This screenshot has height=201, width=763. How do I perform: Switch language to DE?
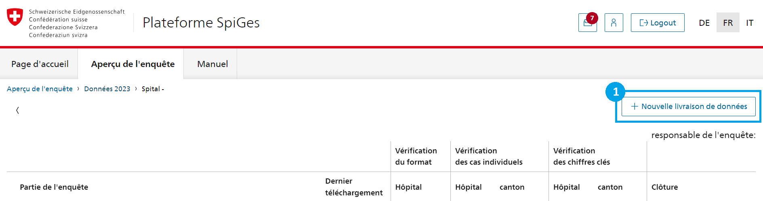pyautogui.click(x=704, y=23)
